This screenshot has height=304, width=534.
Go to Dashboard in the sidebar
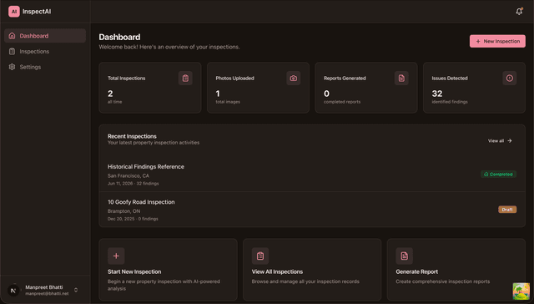[x=45, y=36]
